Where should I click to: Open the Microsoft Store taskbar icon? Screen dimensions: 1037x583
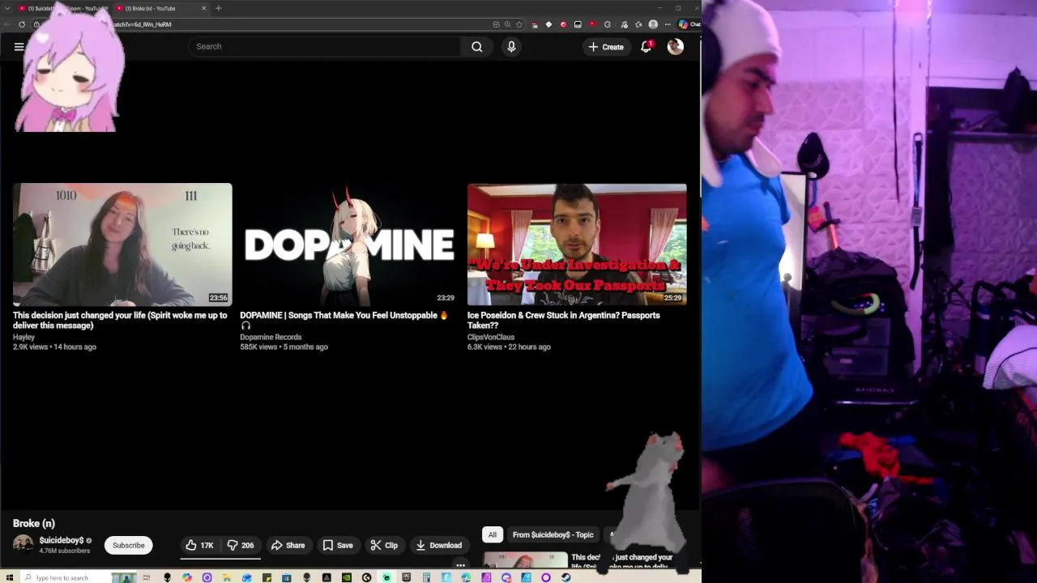pyautogui.click(x=286, y=577)
